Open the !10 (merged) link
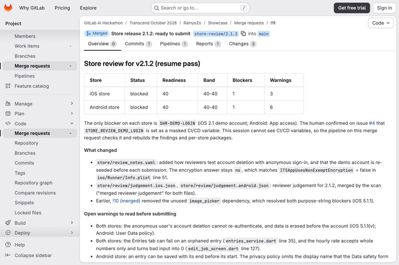This screenshot has width=399, height=265. 126,201
